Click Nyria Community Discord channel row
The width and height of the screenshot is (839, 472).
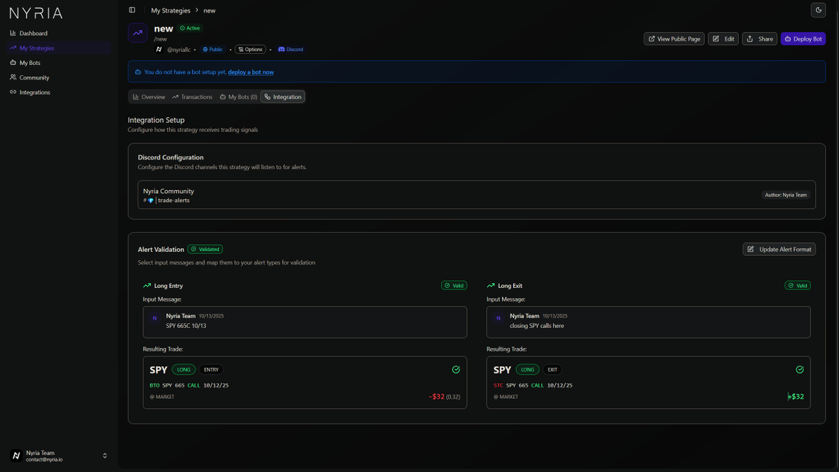click(476, 195)
